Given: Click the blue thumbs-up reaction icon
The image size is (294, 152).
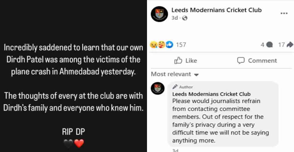Looking at the screenshot, I should (169, 45).
